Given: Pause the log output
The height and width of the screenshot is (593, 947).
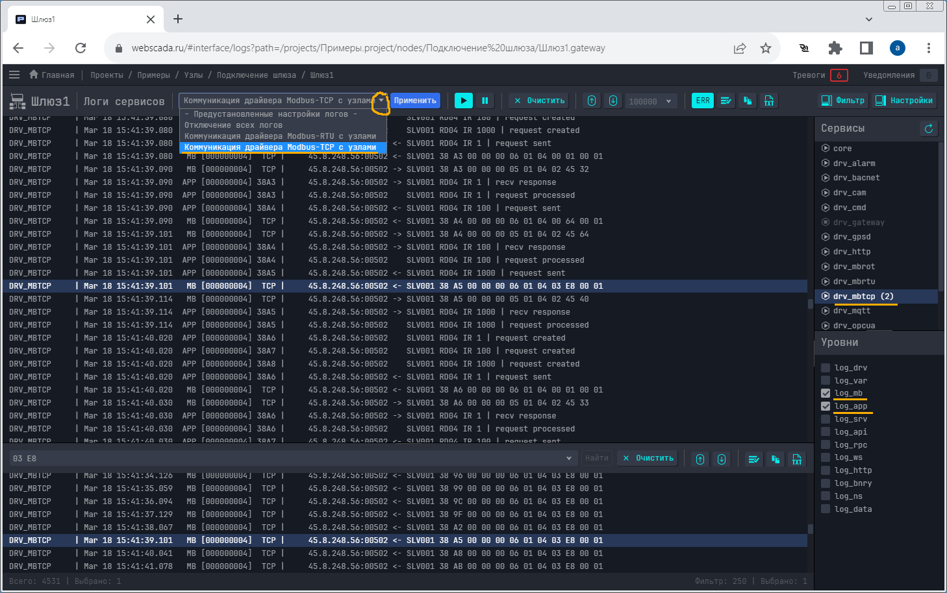Looking at the screenshot, I should coord(485,101).
